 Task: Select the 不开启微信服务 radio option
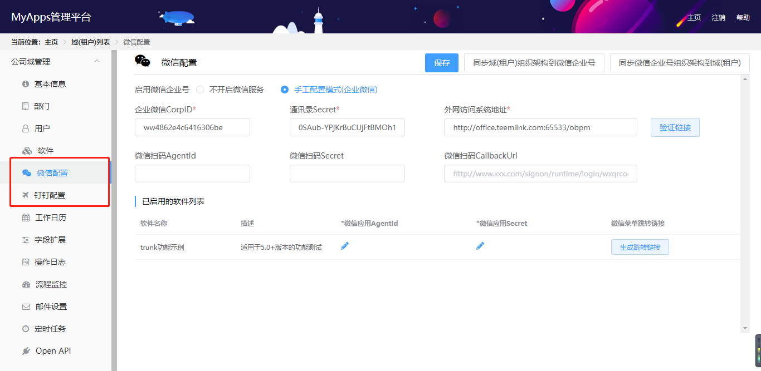(199, 89)
